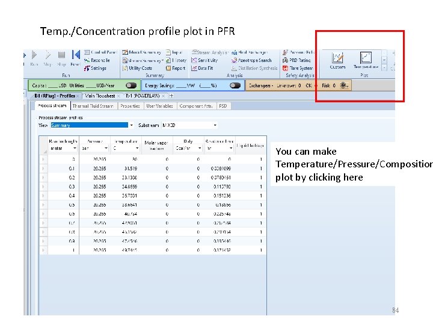This screenshot has height=325, width=433.
Task: Open Data Fit analysis
Action: (202, 68)
